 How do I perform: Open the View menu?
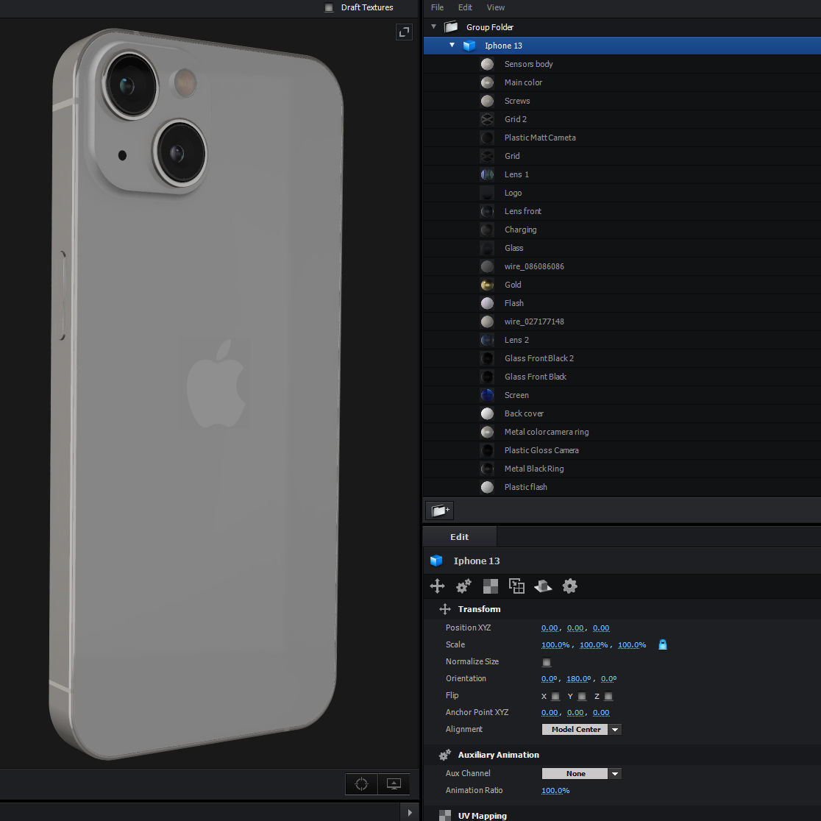(495, 7)
